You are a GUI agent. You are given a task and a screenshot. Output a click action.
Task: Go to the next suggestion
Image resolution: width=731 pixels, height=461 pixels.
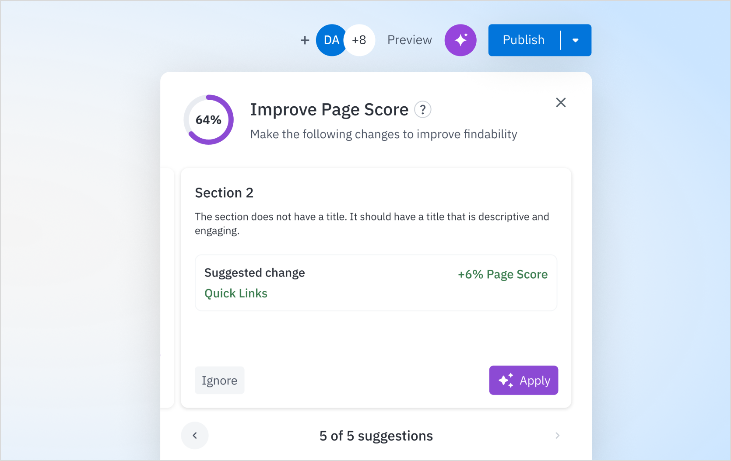[x=557, y=436]
